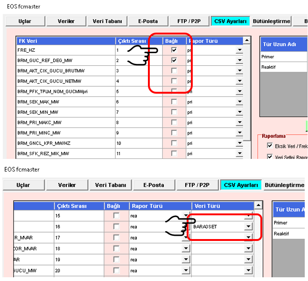Open Veri Türü dropdown in row 20
This screenshot has width=308, height=281.
point(248,271)
